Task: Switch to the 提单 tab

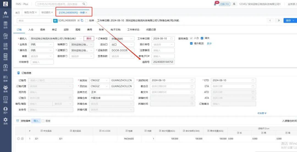Action: pos(43,30)
